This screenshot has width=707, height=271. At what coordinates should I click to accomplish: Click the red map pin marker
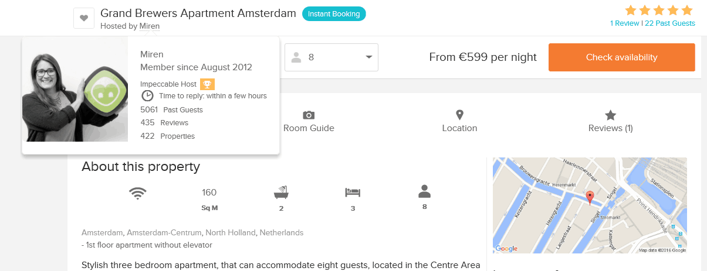pos(590,197)
